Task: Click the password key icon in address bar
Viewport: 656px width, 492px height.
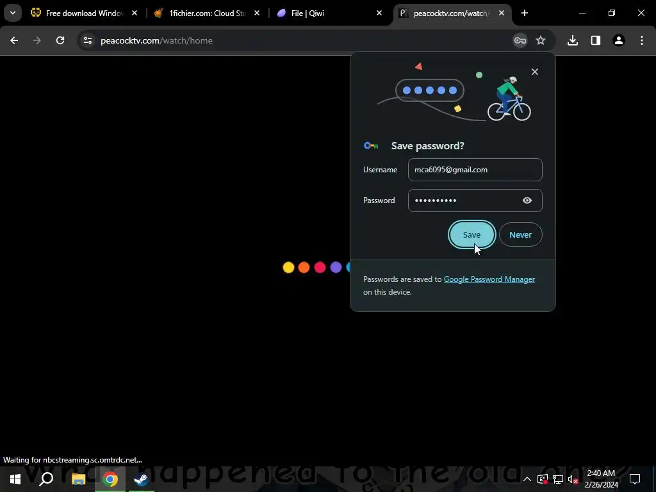Action: 520,40
